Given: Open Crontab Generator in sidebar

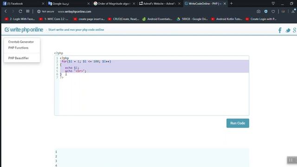Looking at the screenshot, I should (x=21, y=42).
